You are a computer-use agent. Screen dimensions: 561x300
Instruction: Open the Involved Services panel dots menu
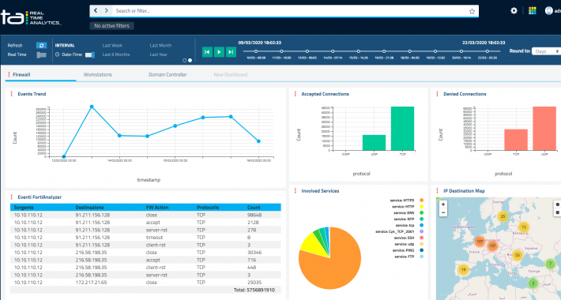[x=296, y=191]
